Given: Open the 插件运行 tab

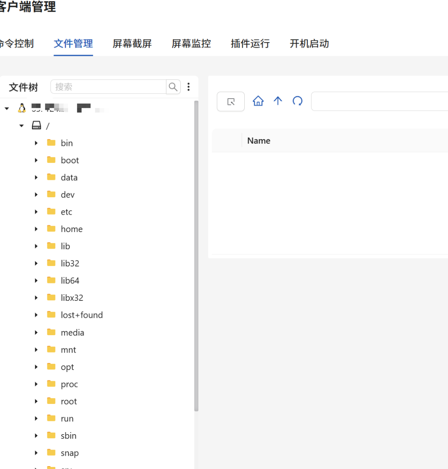Looking at the screenshot, I should pos(250,44).
